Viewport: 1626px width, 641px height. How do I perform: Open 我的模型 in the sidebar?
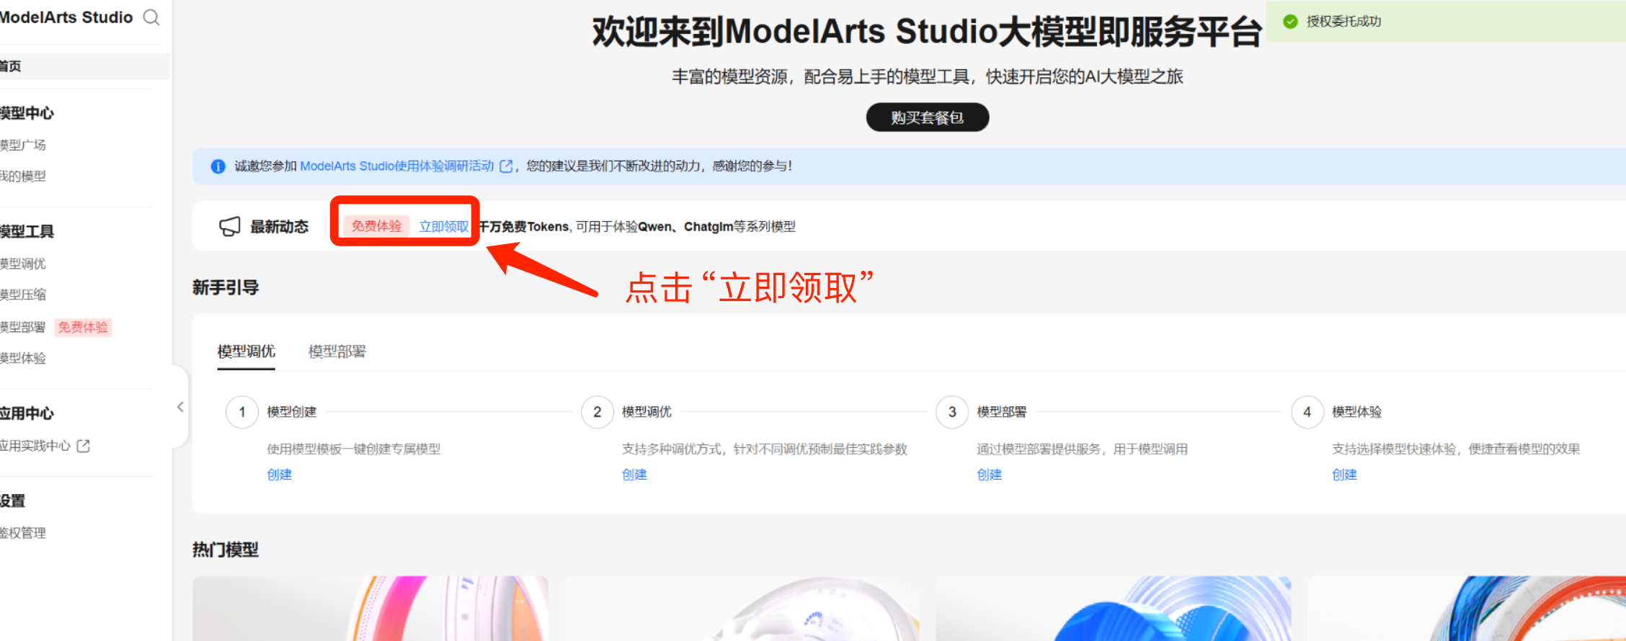click(x=23, y=176)
